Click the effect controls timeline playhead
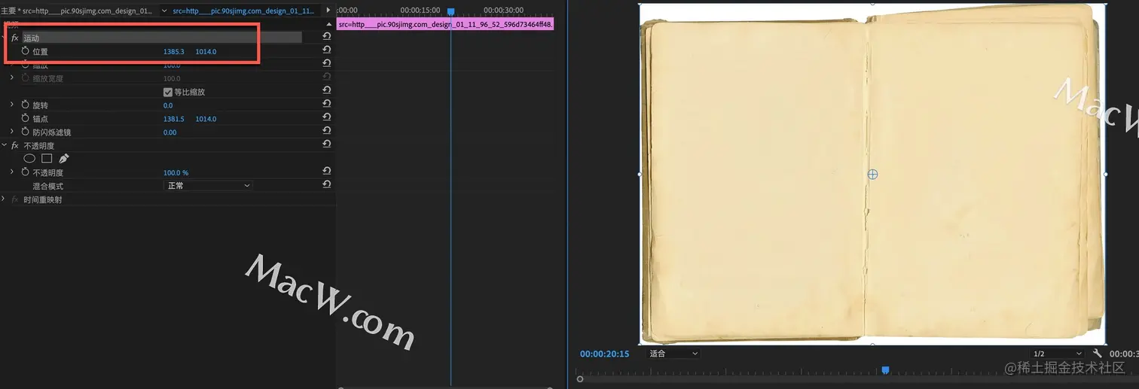1139x389 pixels. pyautogui.click(x=450, y=12)
